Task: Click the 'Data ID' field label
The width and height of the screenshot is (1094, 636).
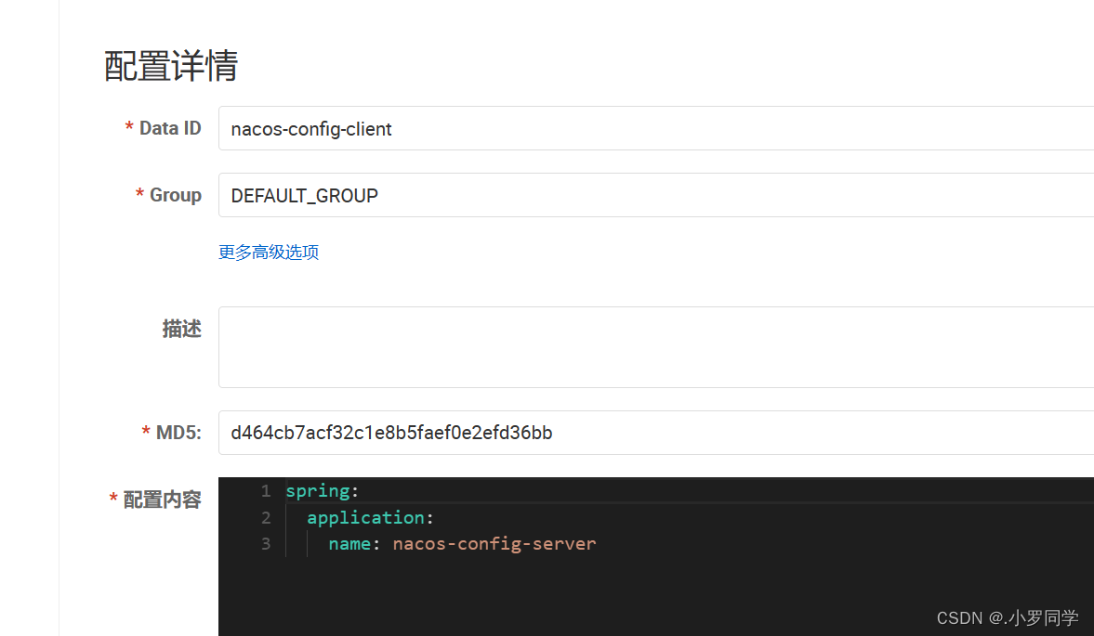Action: [170, 128]
